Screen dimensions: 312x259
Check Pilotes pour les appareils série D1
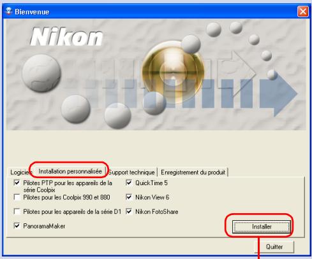[x=17, y=211]
